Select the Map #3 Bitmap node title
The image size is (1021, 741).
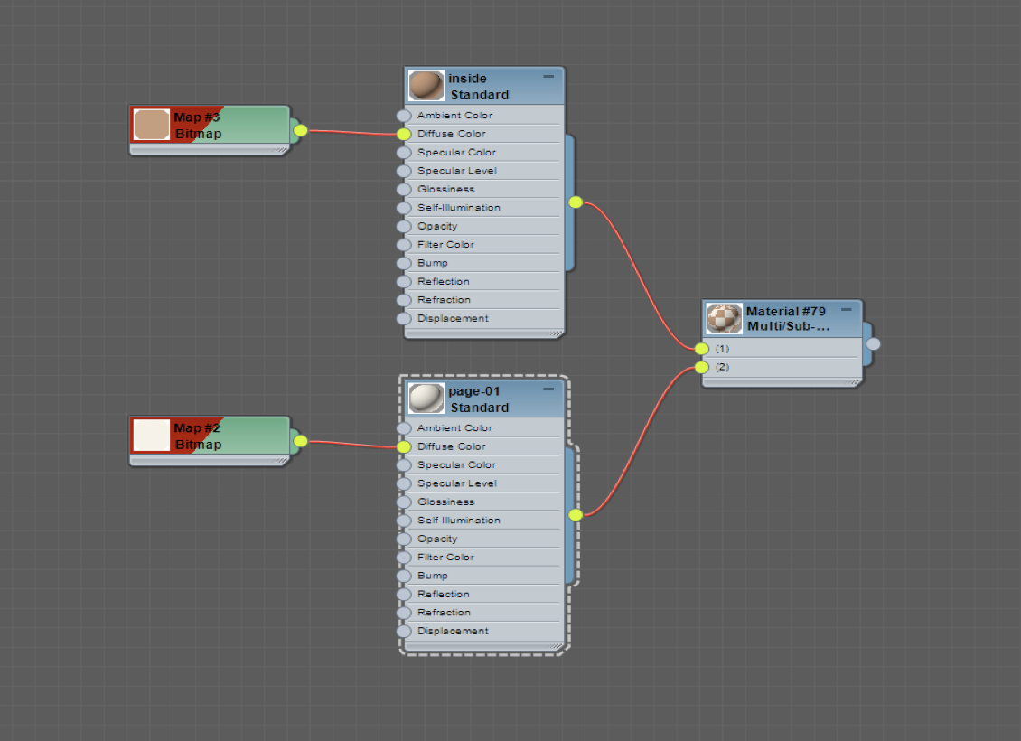pos(197,125)
